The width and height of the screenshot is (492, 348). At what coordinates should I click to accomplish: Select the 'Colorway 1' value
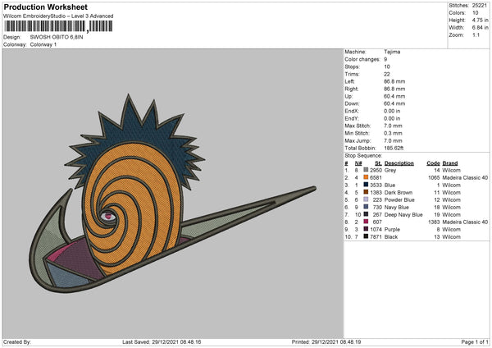[x=43, y=44]
